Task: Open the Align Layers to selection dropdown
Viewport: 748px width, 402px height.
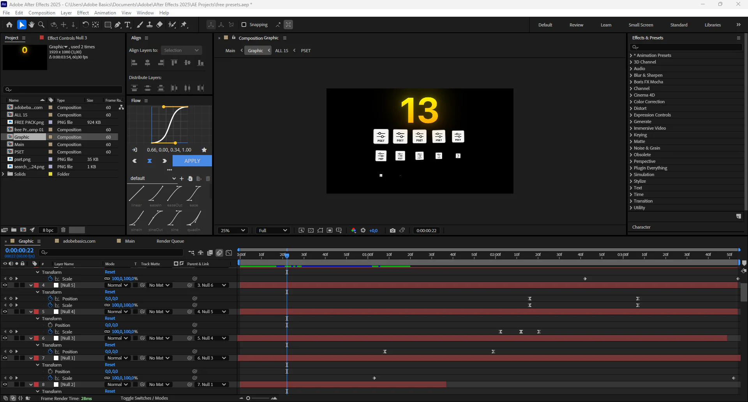Action: click(x=181, y=50)
